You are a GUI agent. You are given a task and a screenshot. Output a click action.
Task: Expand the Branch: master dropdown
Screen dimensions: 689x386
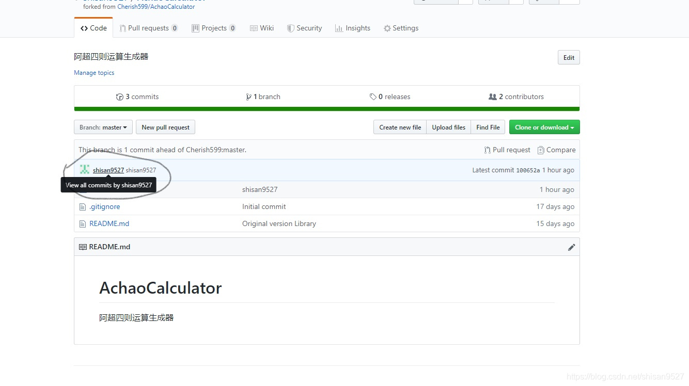(x=103, y=127)
